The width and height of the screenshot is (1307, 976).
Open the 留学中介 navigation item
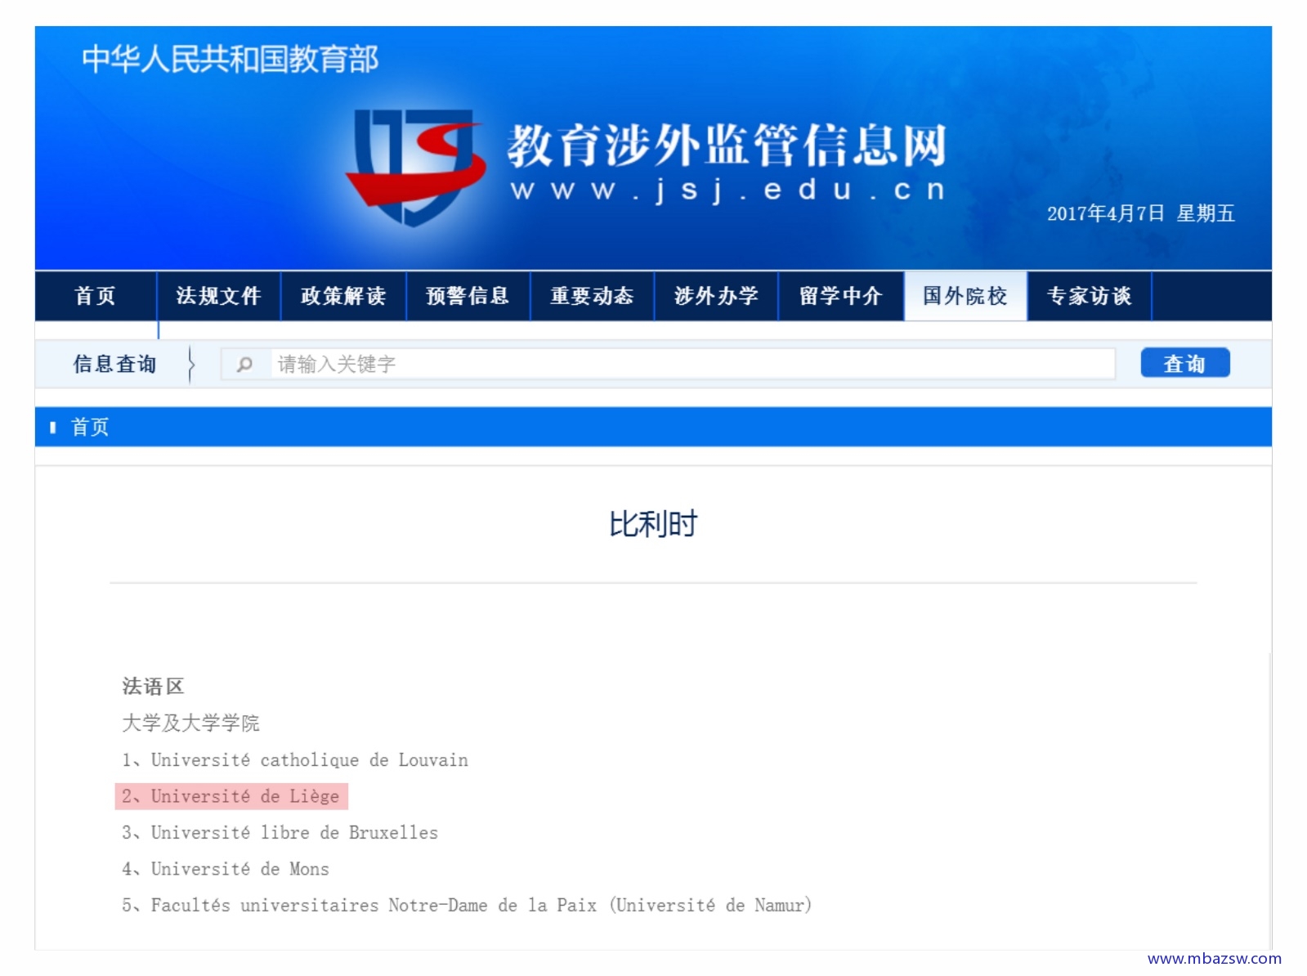point(840,296)
